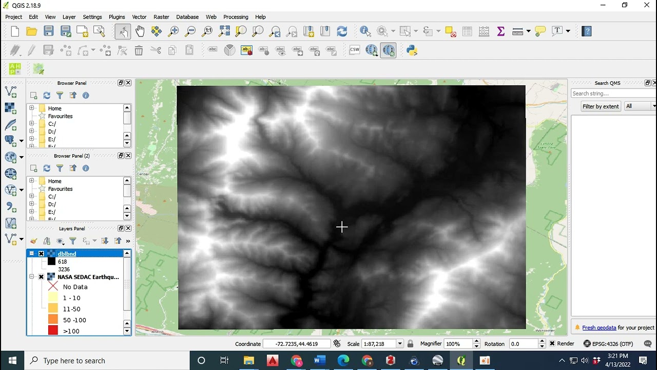Deselect features from all layers icon

450,31
